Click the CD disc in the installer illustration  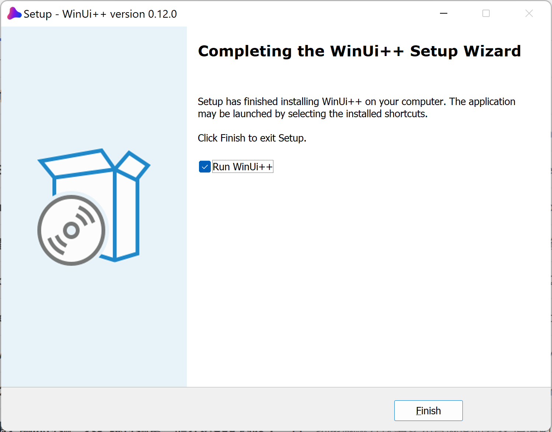tap(71, 230)
